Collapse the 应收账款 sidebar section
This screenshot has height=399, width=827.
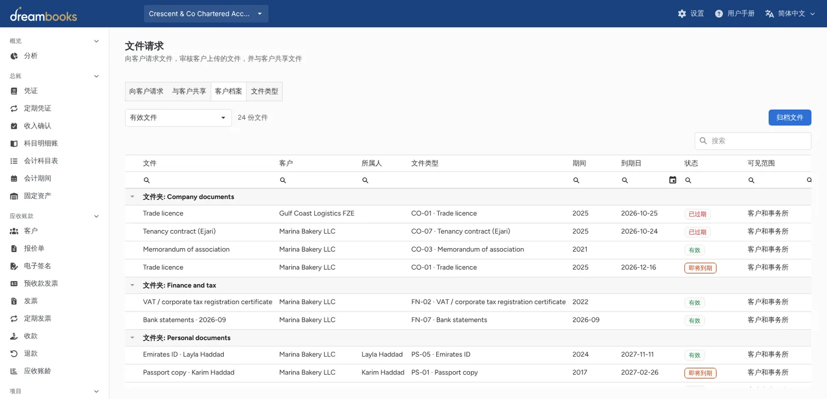coord(96,217)
